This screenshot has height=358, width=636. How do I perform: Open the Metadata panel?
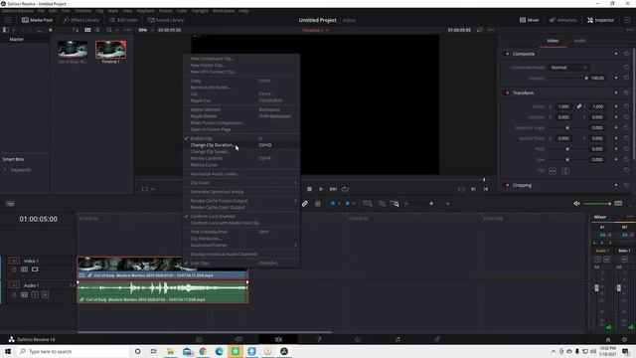[x=563, y=20]
